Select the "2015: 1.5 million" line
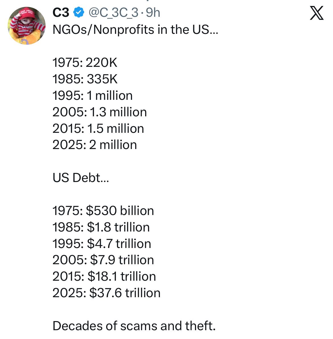 98,129
